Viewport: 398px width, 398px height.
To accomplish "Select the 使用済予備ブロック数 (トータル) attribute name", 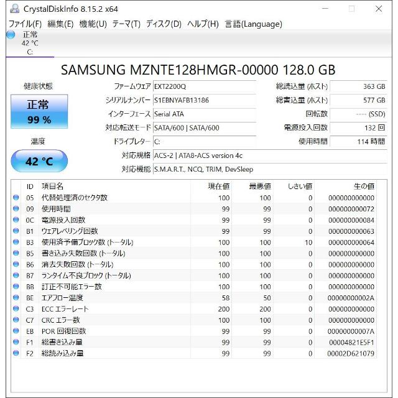I will point(87,242).
